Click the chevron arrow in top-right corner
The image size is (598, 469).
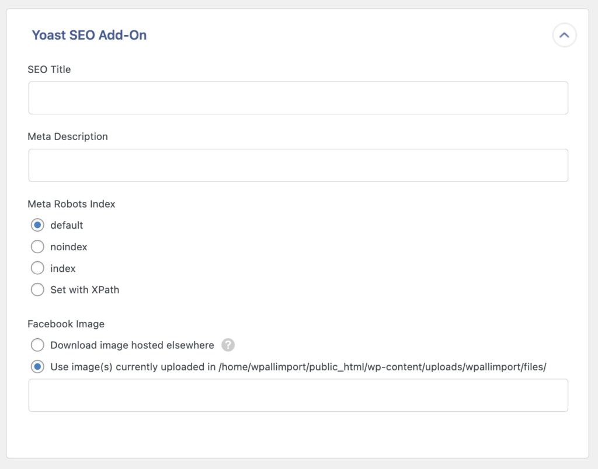tap(564, 35)
